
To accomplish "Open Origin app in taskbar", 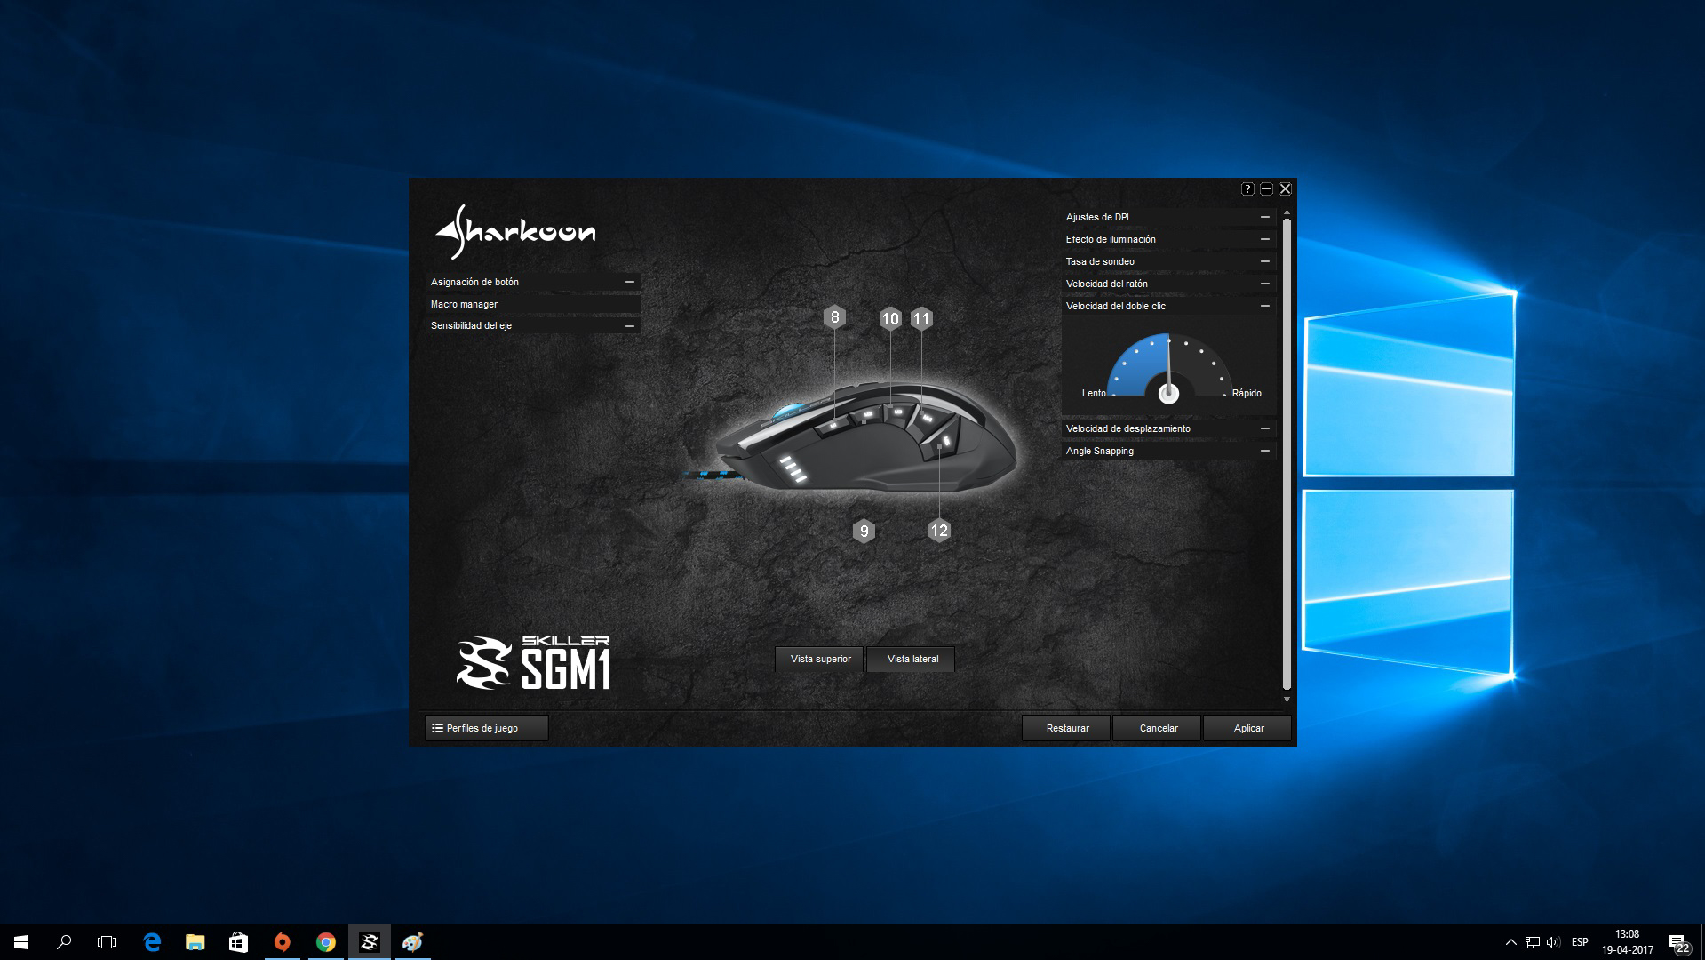I will click(x=282, y=942).
